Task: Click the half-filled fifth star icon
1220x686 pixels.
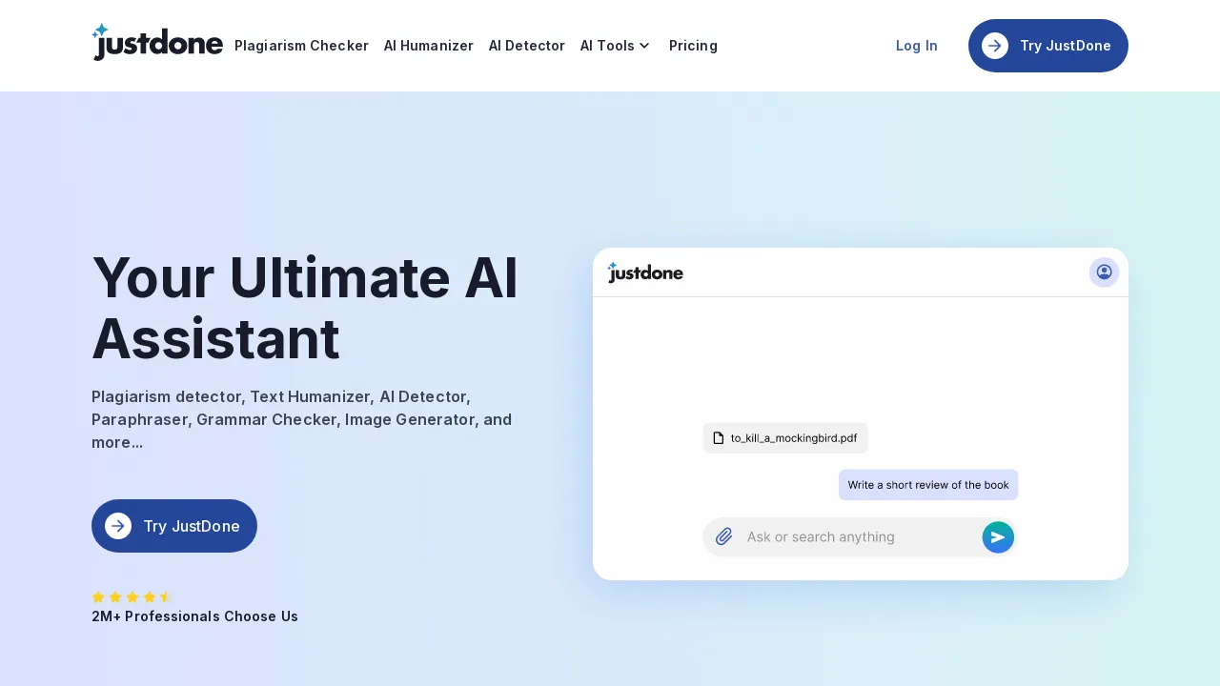Action: pyautogui.click(x=166, y=597)
